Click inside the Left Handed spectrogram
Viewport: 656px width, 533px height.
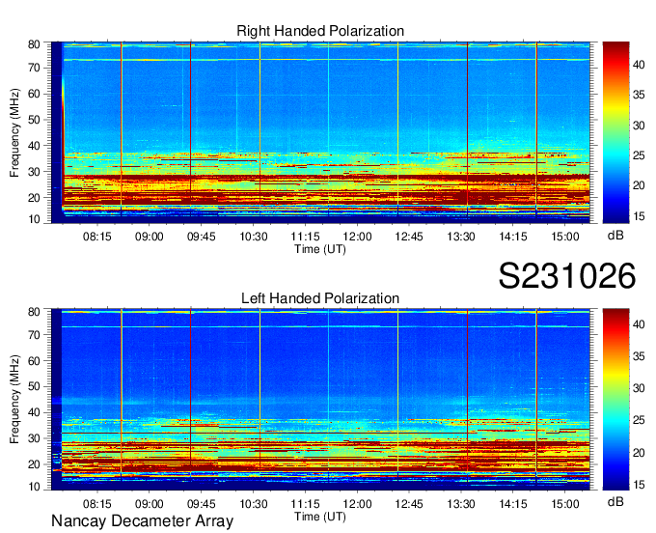(320, 400)
